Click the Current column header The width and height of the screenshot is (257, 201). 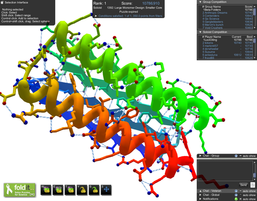[236, 37]
